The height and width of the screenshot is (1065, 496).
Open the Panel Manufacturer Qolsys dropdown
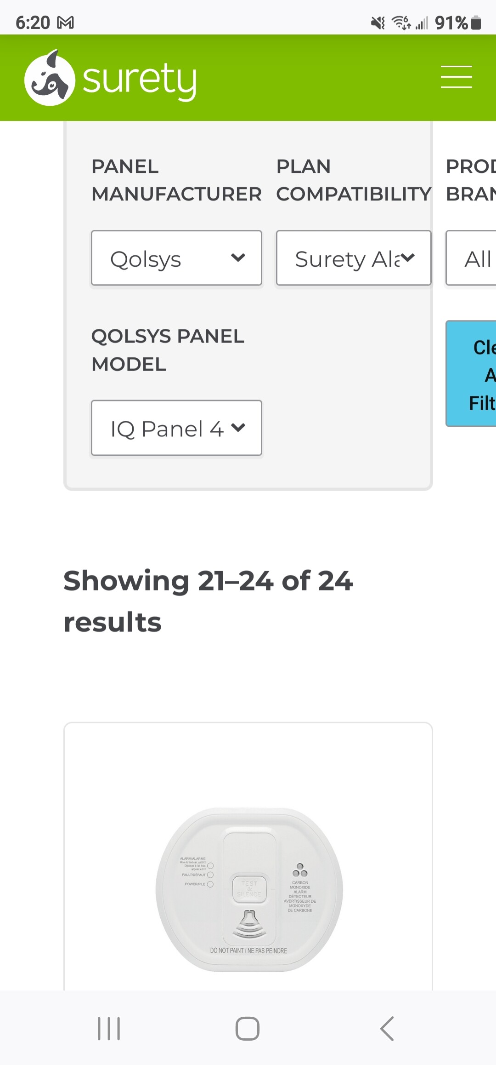click(176, 258)
